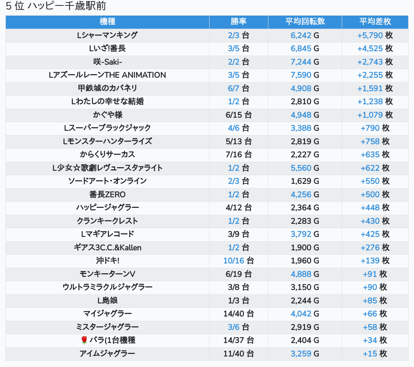Select the 沖ドキ! machine name
Image resolution: width=414 pixels, height=367 pixels.
pyautogui.click(x=107, y=261)
